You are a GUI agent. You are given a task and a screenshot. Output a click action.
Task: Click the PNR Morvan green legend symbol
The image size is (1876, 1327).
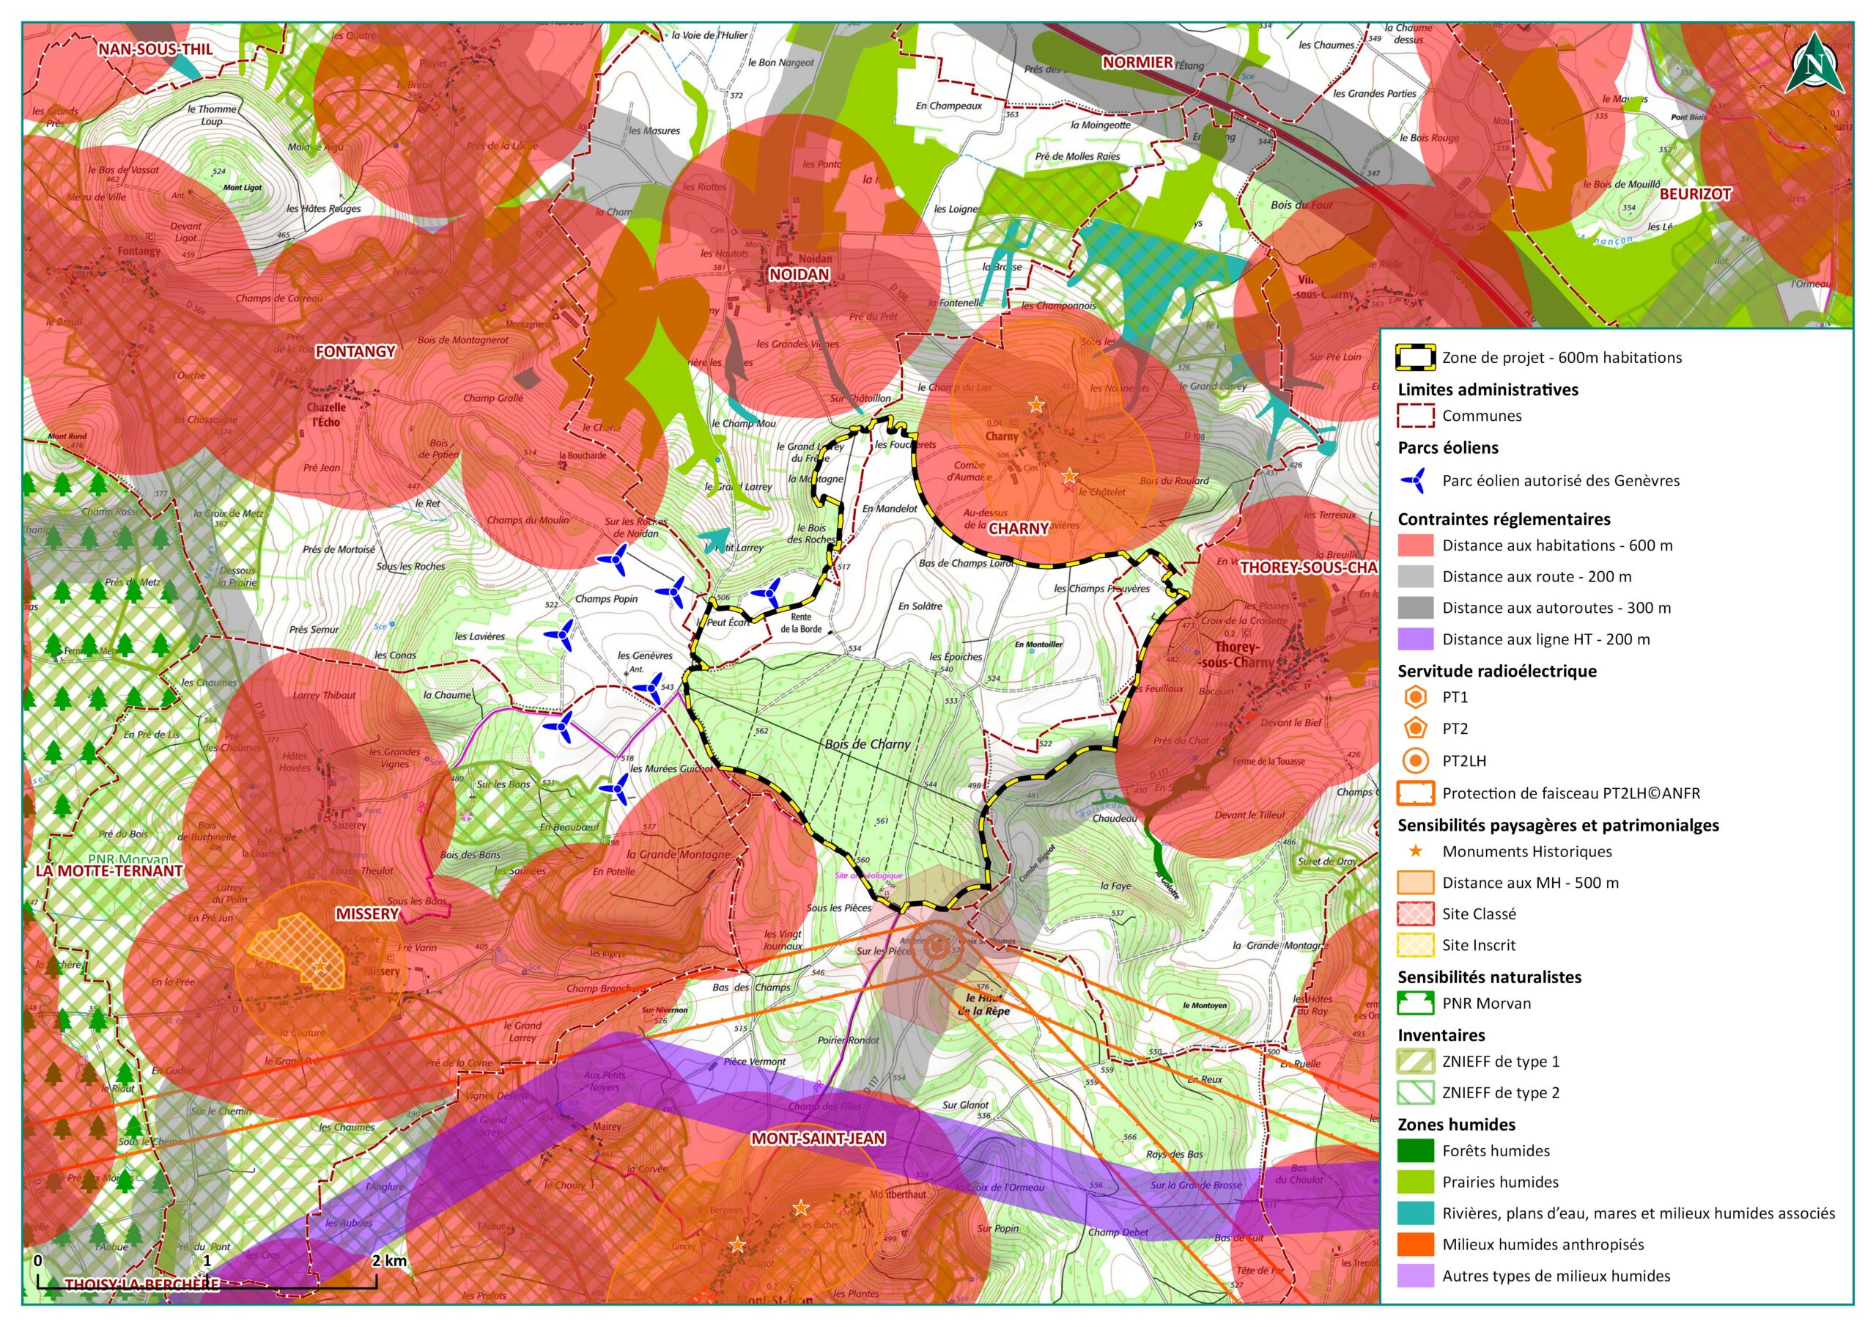(1415, 1003)
